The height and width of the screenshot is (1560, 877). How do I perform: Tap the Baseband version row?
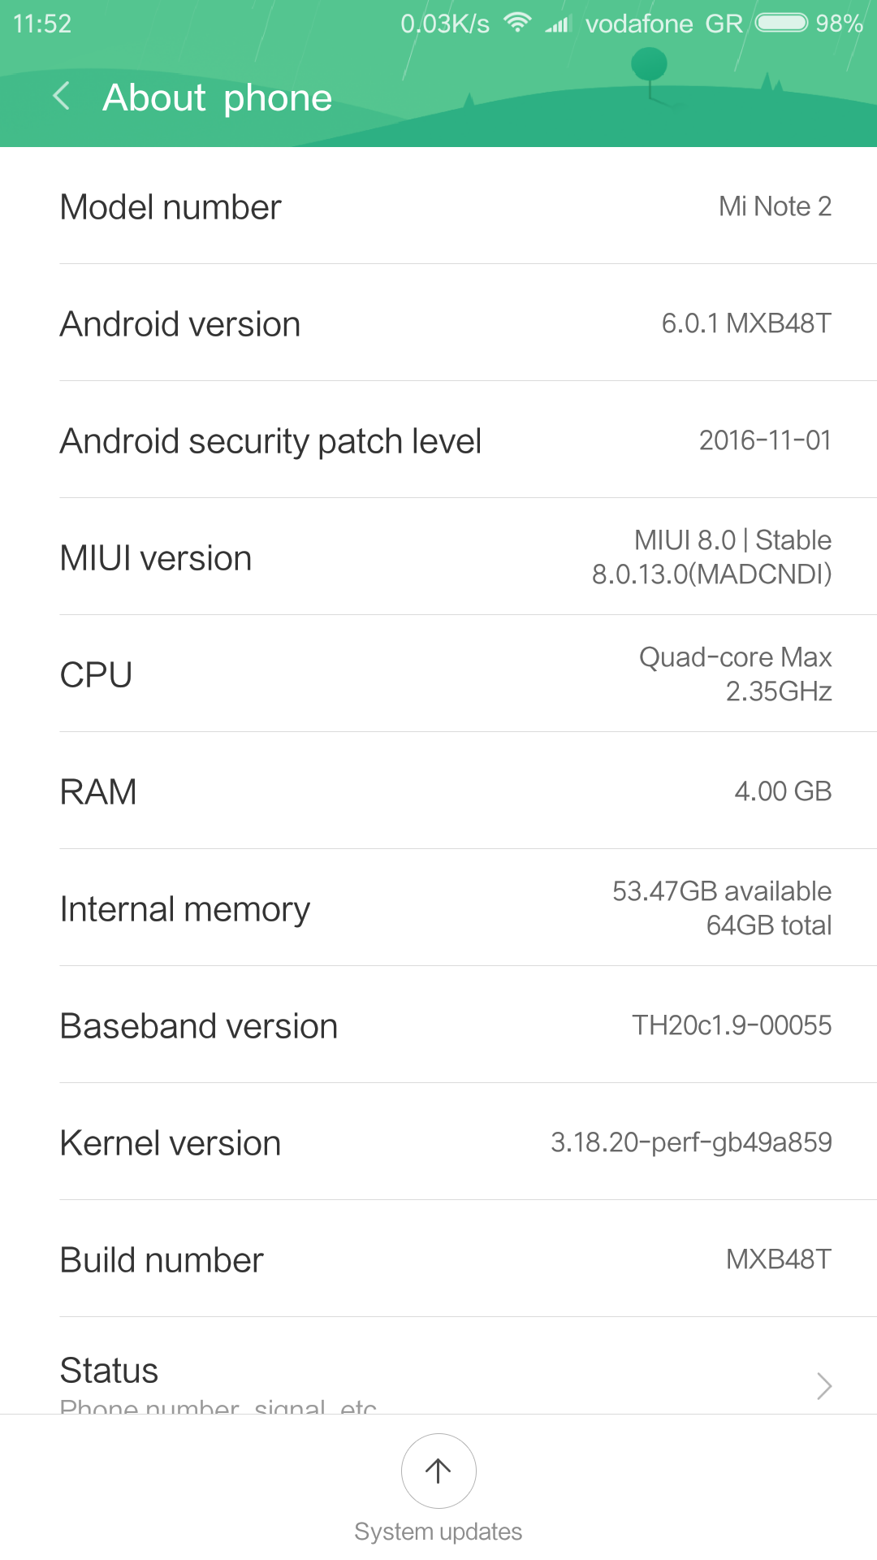(438, 1025)
